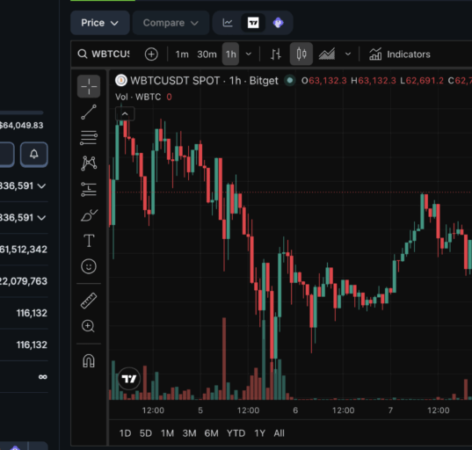Select the XABCD pattern tool

pos(89,163)
